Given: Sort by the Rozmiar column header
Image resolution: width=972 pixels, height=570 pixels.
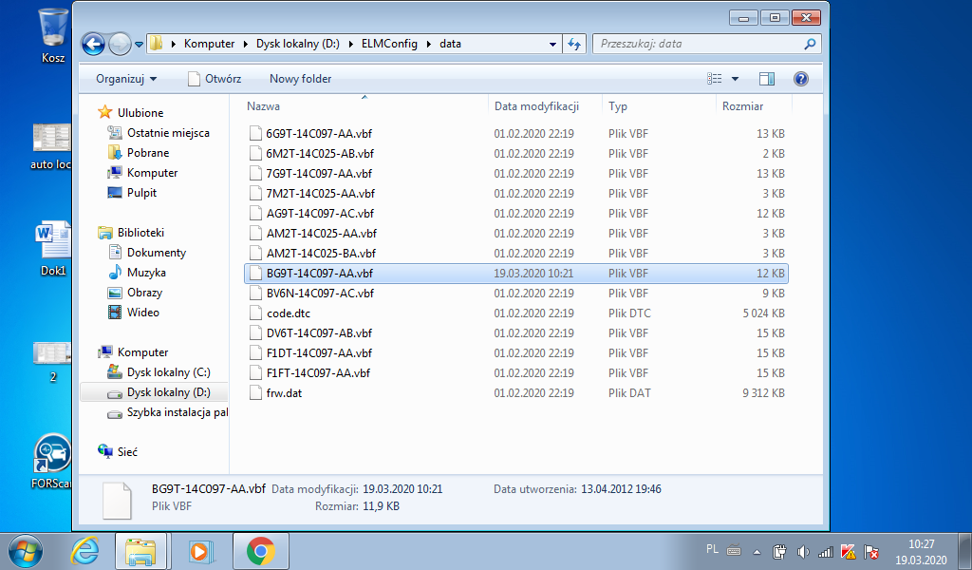Looking at the screenshot, I should point(742,106).
